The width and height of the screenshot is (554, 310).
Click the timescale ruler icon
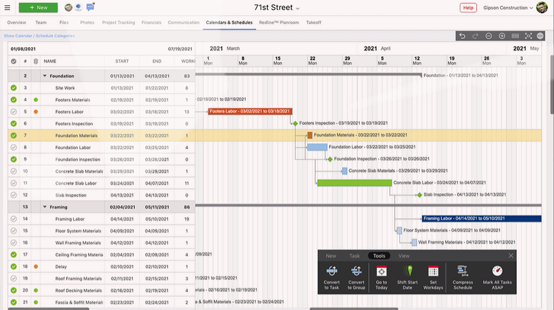(x=515, y=36)
